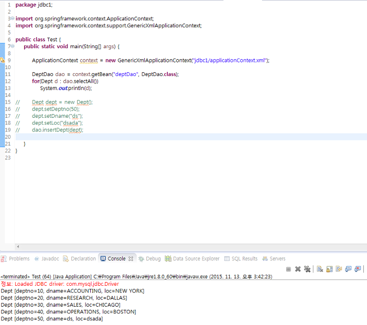The image size is (367, 325).
Task: Collapse the main method fold at line 7
Action: click(x=13, y=46)
